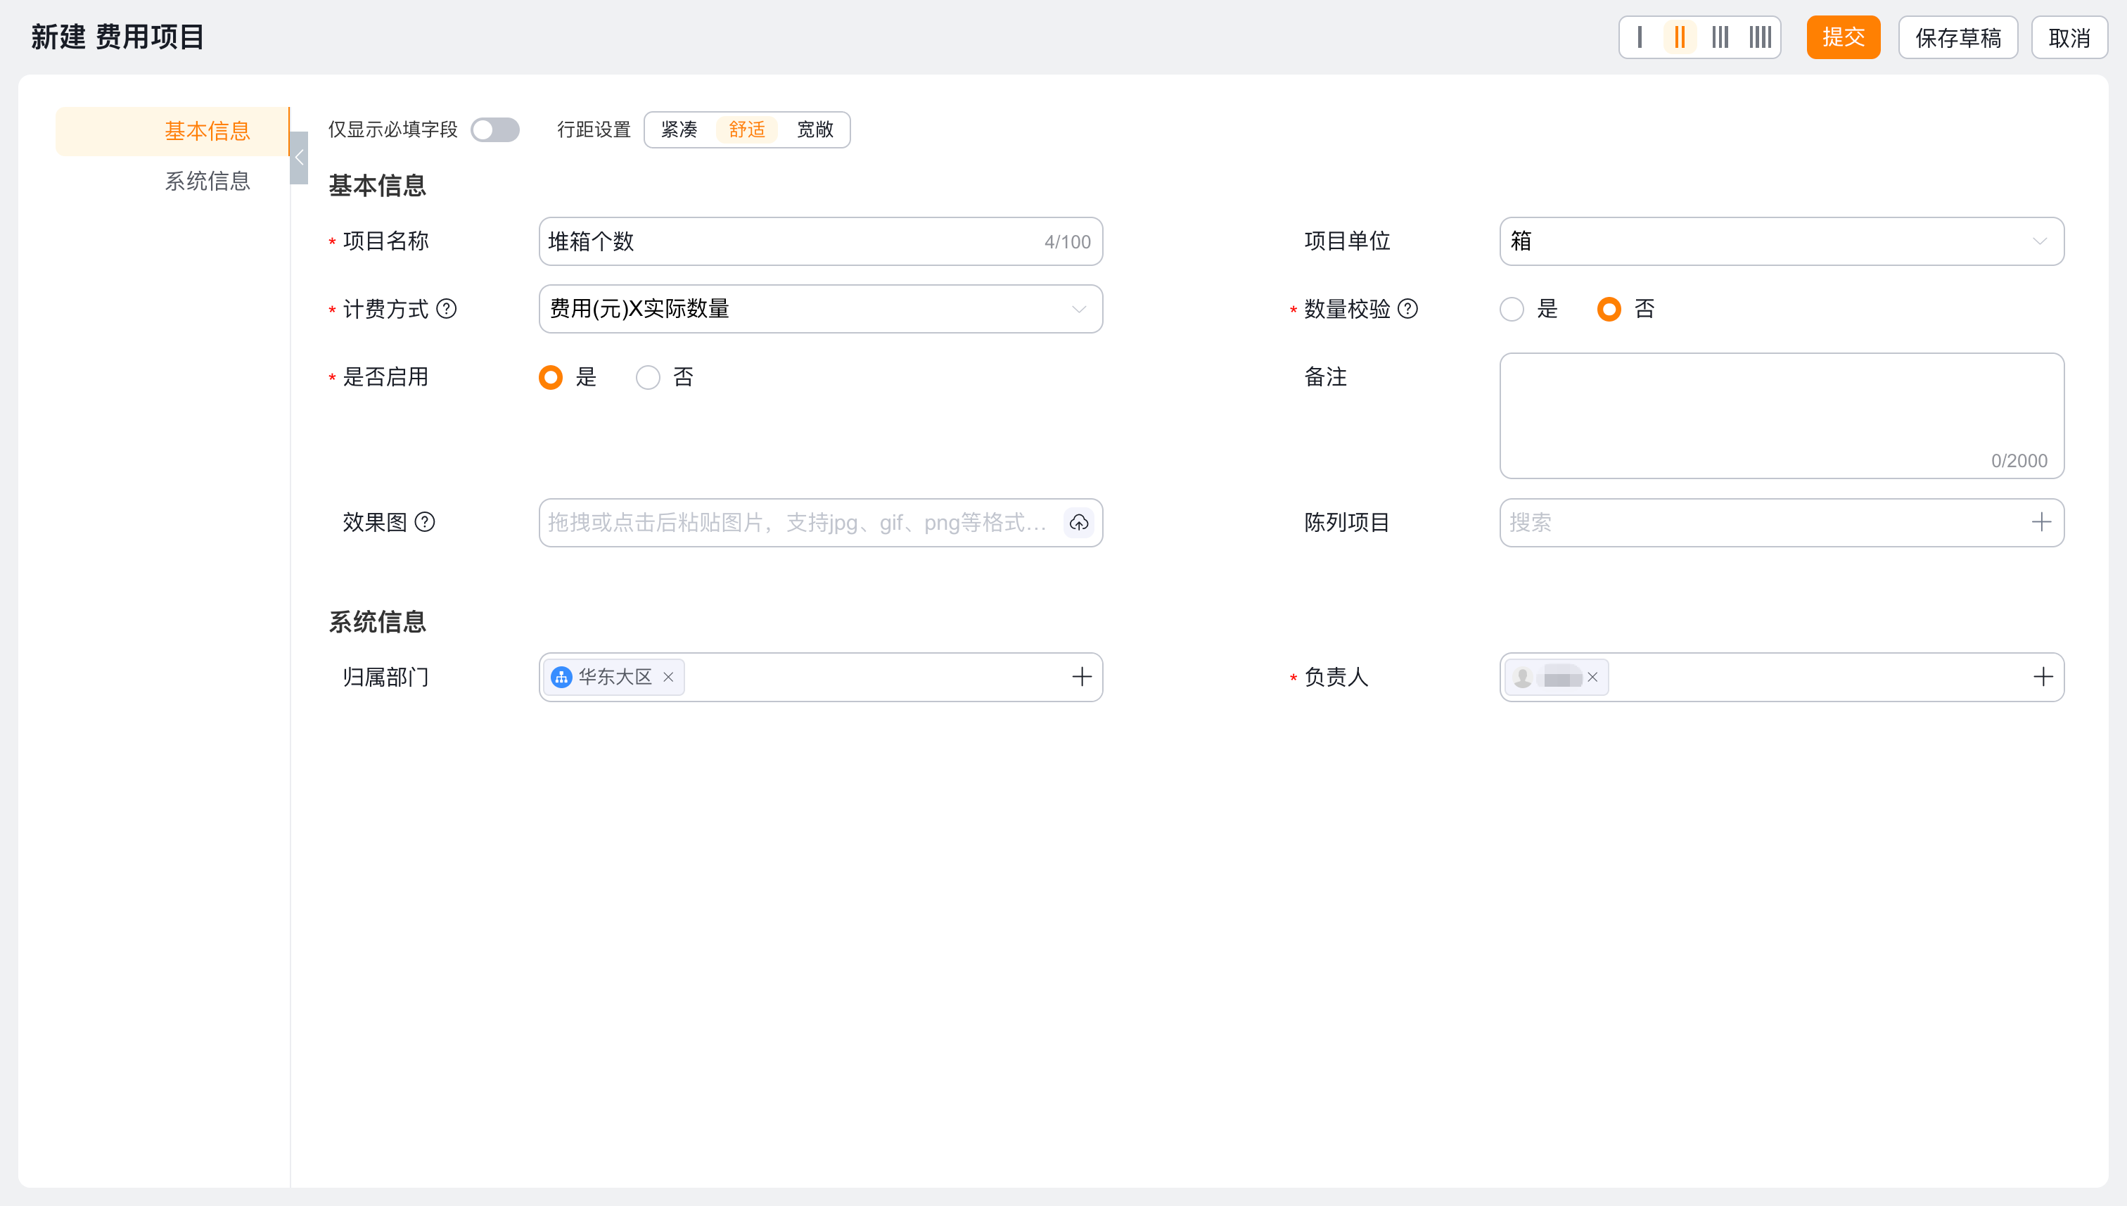Click the 效果图 image upload field
Viewport: 2127px width, 1206px height.
pos(821,523)
